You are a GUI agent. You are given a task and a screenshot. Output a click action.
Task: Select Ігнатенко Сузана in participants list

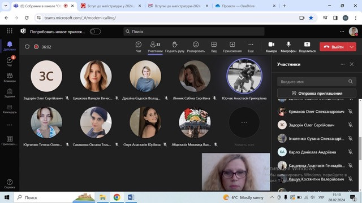tap(316, 139)
